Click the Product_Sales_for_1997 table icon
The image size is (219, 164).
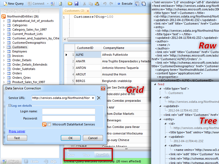[9, 82]
